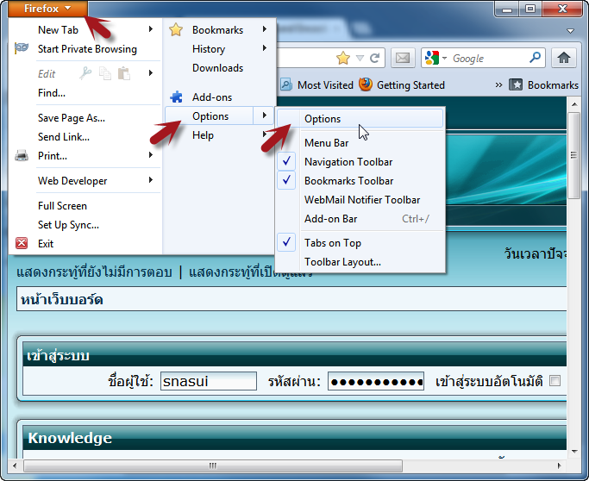Bookmark this page with the star icon

[x=343, y=58]
